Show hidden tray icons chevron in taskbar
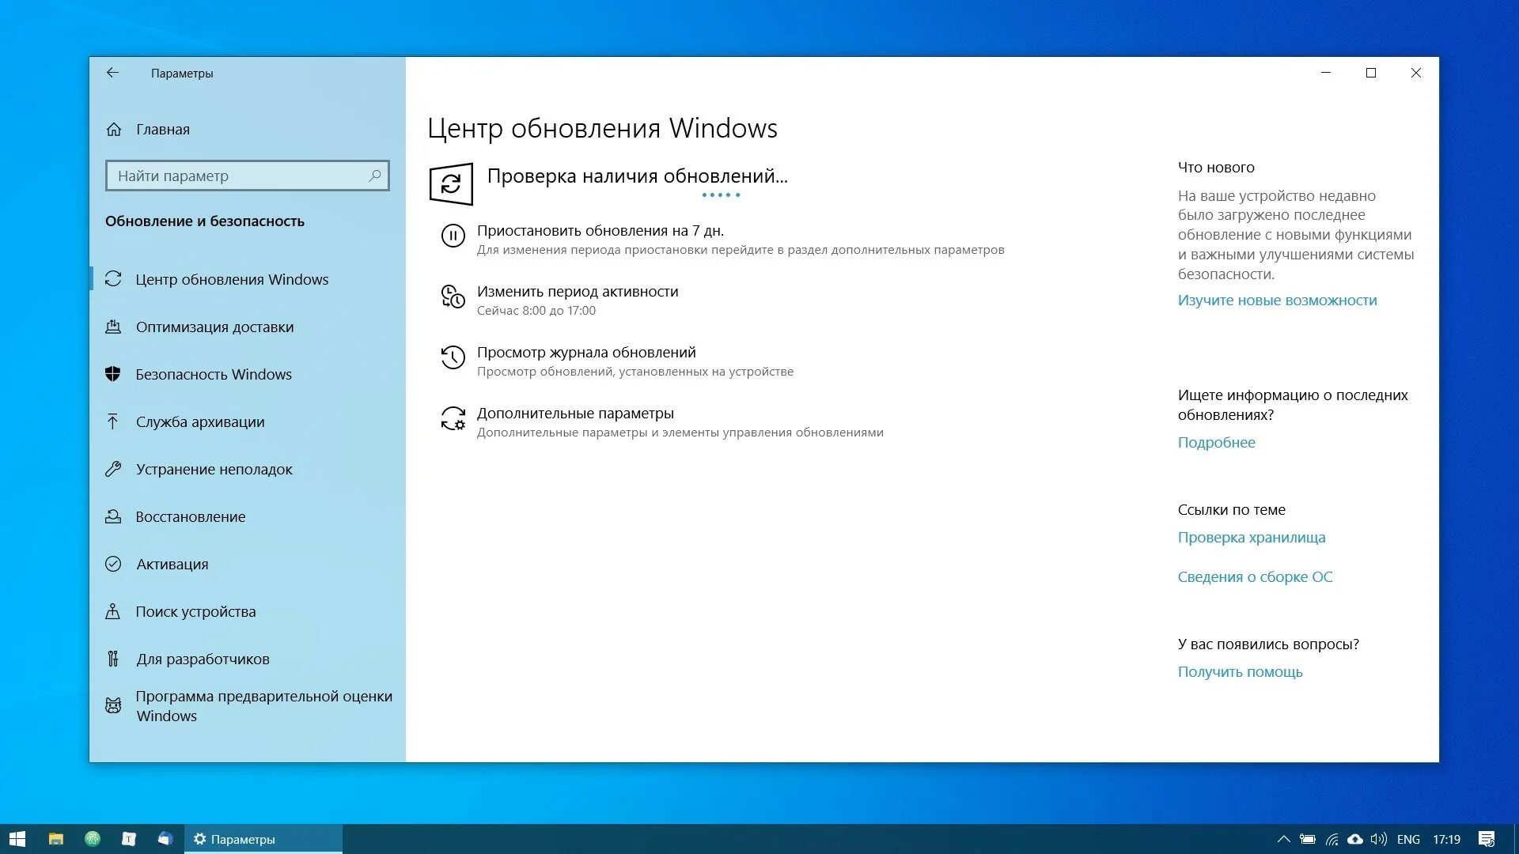The height and width of the screenshot is (854, 1519). (x=1283, y=839)
